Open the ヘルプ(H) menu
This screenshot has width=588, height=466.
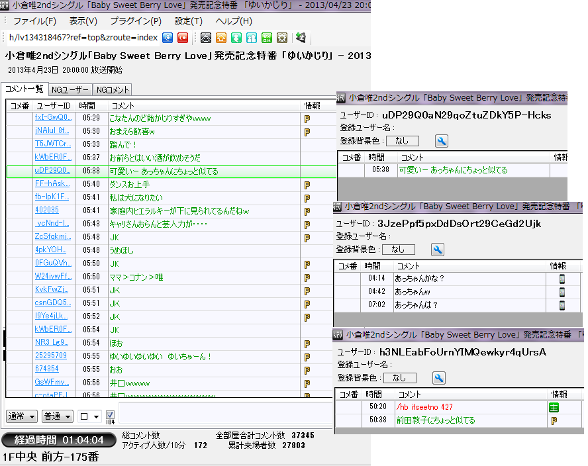click(234, 21)
